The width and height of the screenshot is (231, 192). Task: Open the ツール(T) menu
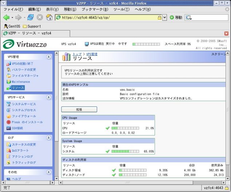click(x=122, y=9)
